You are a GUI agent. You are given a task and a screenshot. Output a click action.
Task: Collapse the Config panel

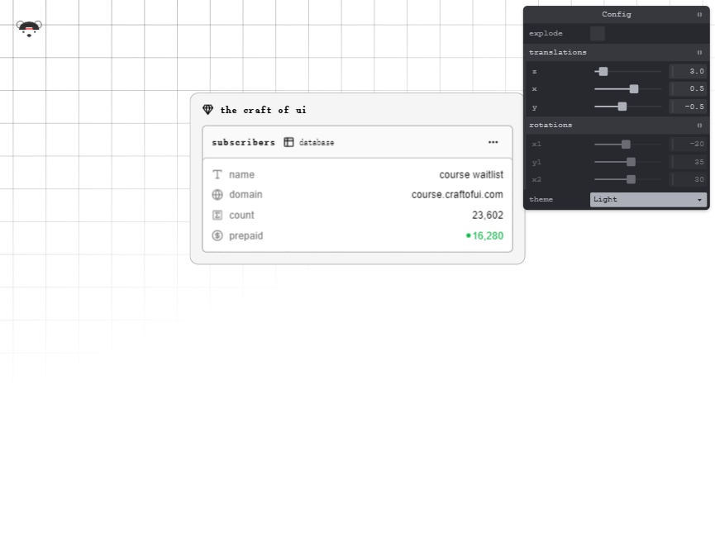click(699, 15)
